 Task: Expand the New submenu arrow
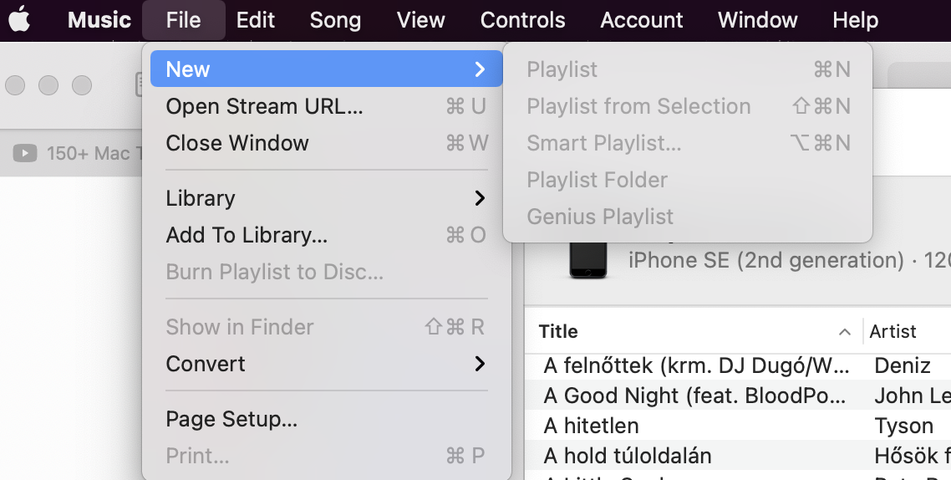coord(480,69)
